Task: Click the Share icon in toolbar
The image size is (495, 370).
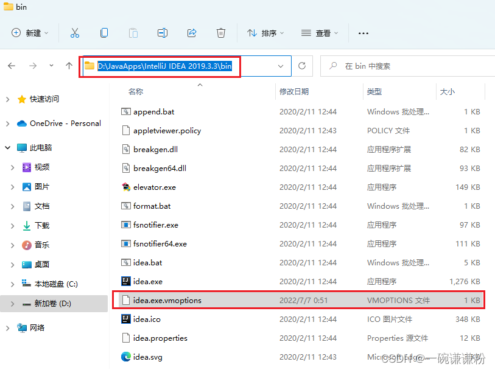Action: pos(192,33)
